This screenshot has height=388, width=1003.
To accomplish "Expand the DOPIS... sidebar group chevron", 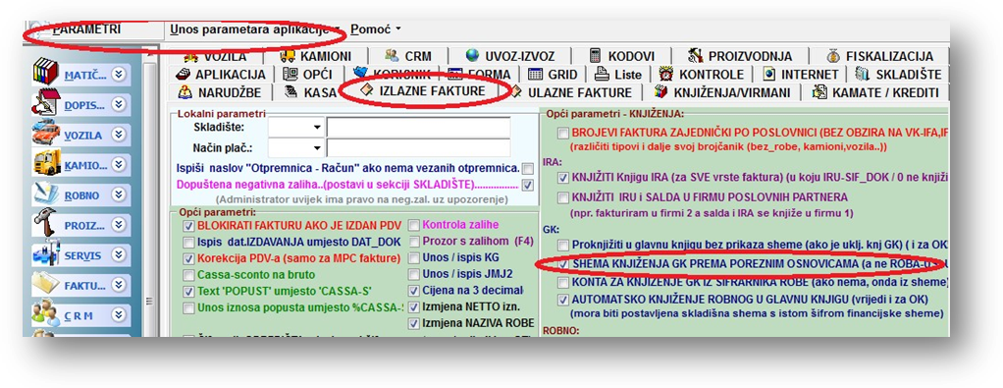I will point(119,105).
